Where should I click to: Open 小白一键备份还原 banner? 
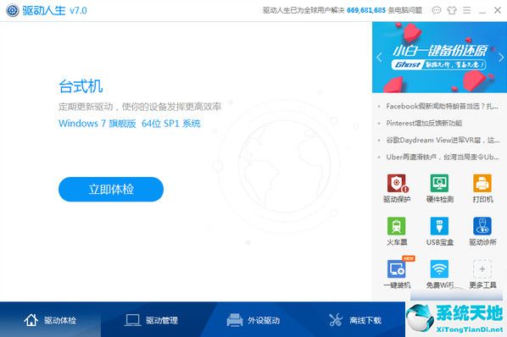(x=439, y=57)
